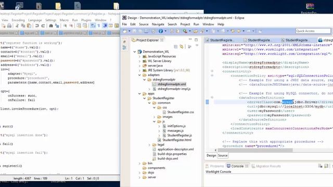
Task: Click the Forward navigation arrow in Eclipse toolbar
Action: pyautogui.click(x=249, y=31)
